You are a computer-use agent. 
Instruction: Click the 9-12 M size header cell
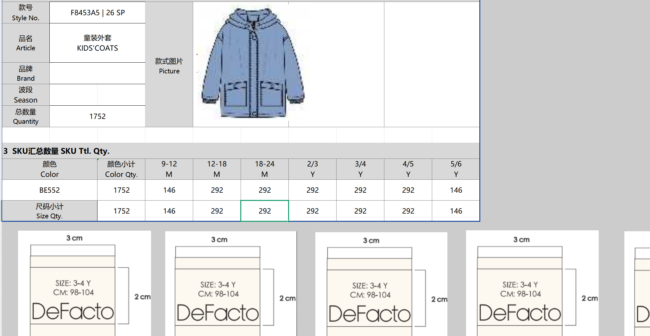[x=169, y=169]
